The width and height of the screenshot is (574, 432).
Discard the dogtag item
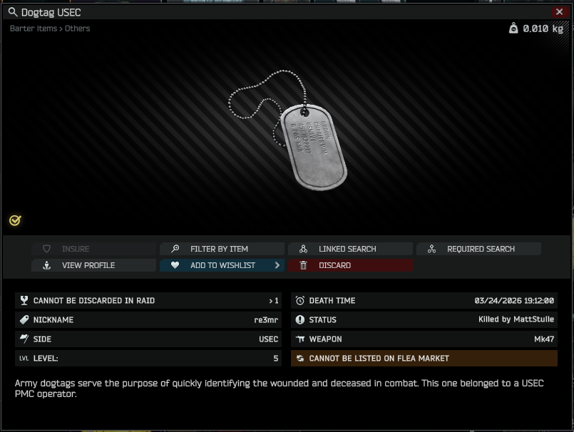[x=350, y=265]
